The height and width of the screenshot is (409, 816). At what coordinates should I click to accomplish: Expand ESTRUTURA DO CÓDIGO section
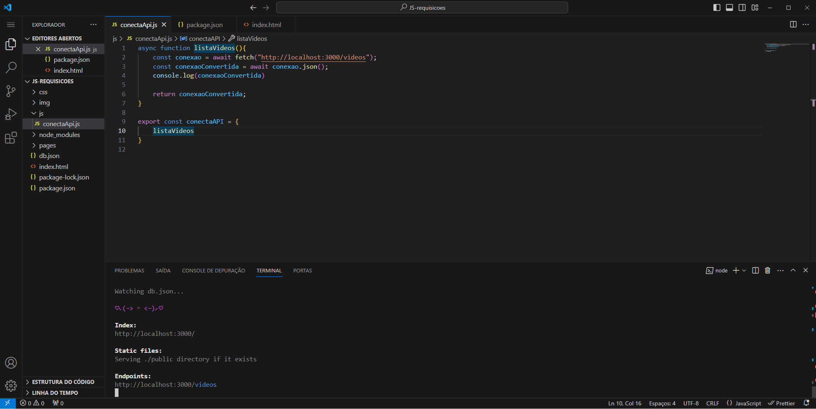click(x=63, y=382)
